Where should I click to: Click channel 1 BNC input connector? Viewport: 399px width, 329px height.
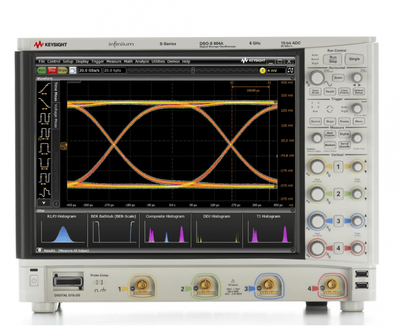pyautogui.click(x=142, y=285)
